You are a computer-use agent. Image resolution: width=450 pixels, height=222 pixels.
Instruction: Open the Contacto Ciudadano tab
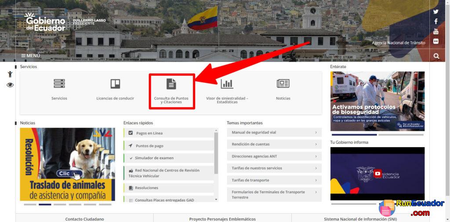coord(85,219)
